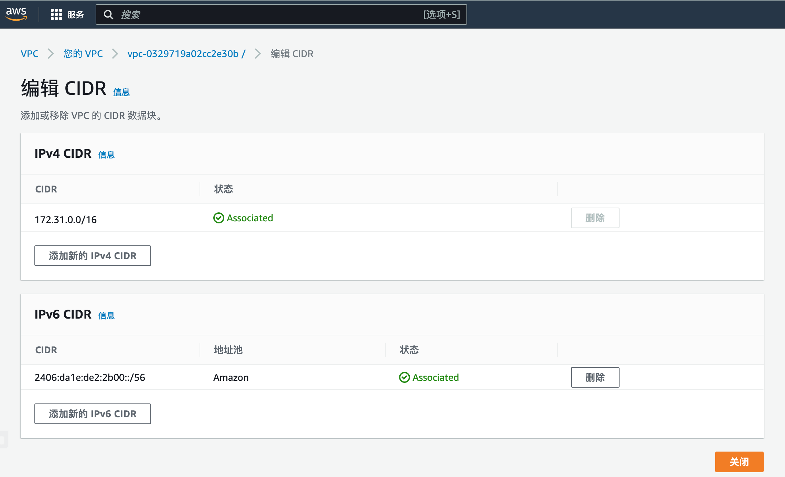Viewport: 785px width, 477px height.
Task: Click the 172.31.0.0/16 CIDR cell
Action: pyautogui.click(x=66, y=220)
